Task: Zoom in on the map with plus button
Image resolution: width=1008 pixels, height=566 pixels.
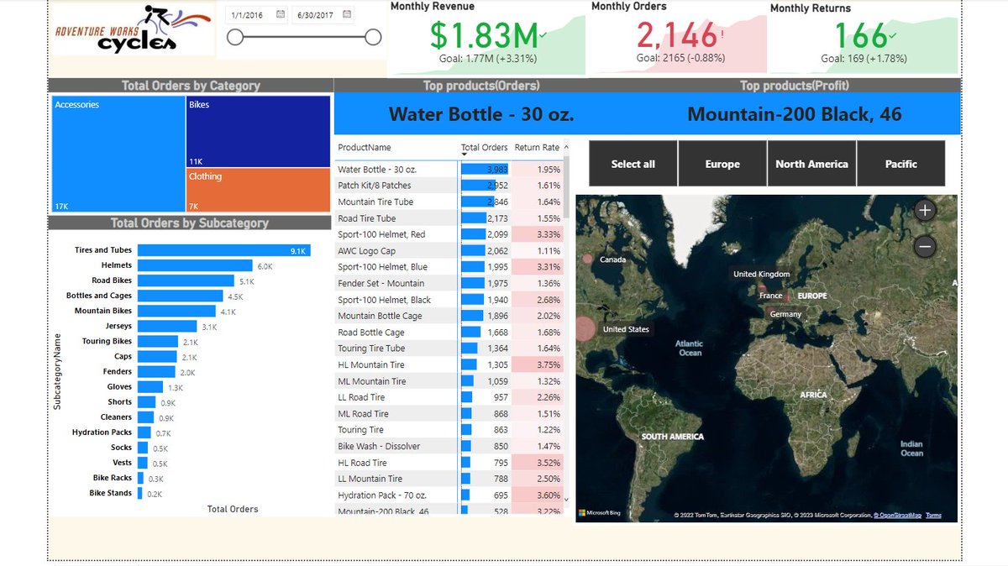Action: [925, 210]
